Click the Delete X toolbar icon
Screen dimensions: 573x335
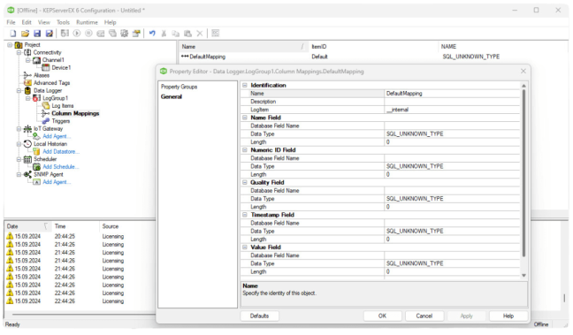(200, 34)
